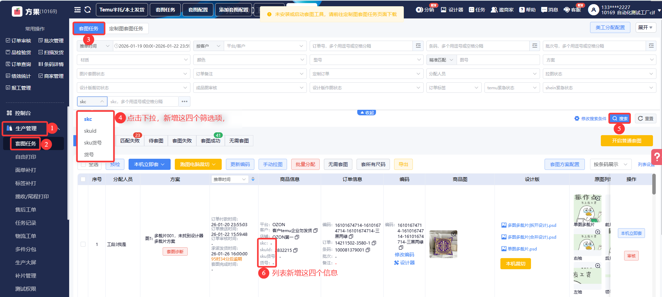This screenshot has height=297, width=662.
Task: Open the 材质 filter dropdown
Action: click(134, 60)
